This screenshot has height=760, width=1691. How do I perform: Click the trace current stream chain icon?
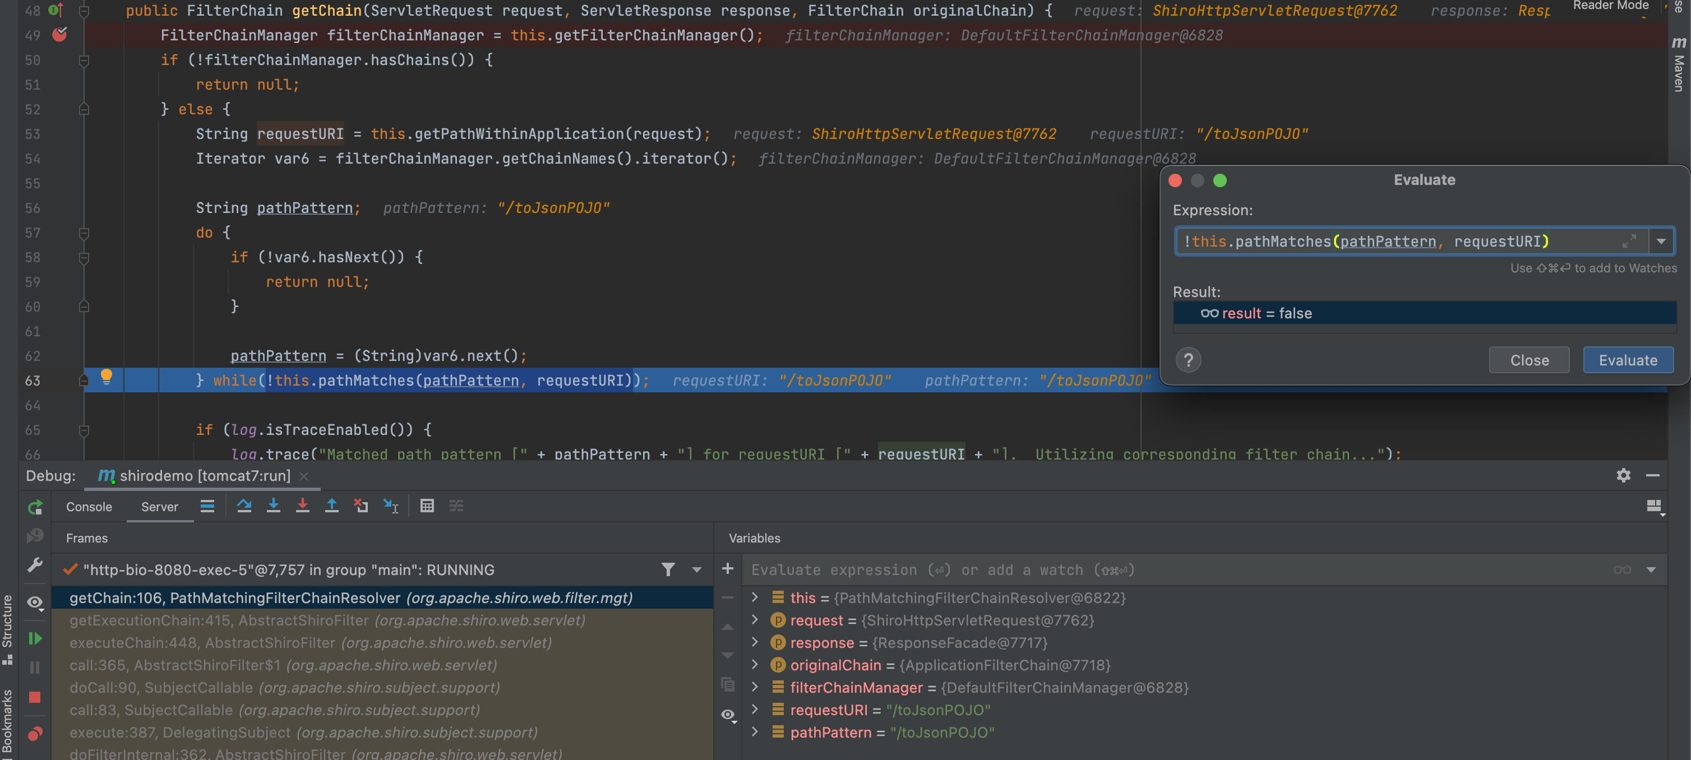pos(456,506)
